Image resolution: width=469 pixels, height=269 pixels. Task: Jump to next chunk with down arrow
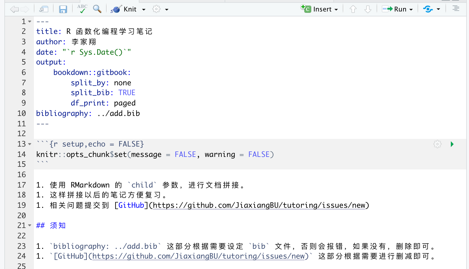point(368,9)
